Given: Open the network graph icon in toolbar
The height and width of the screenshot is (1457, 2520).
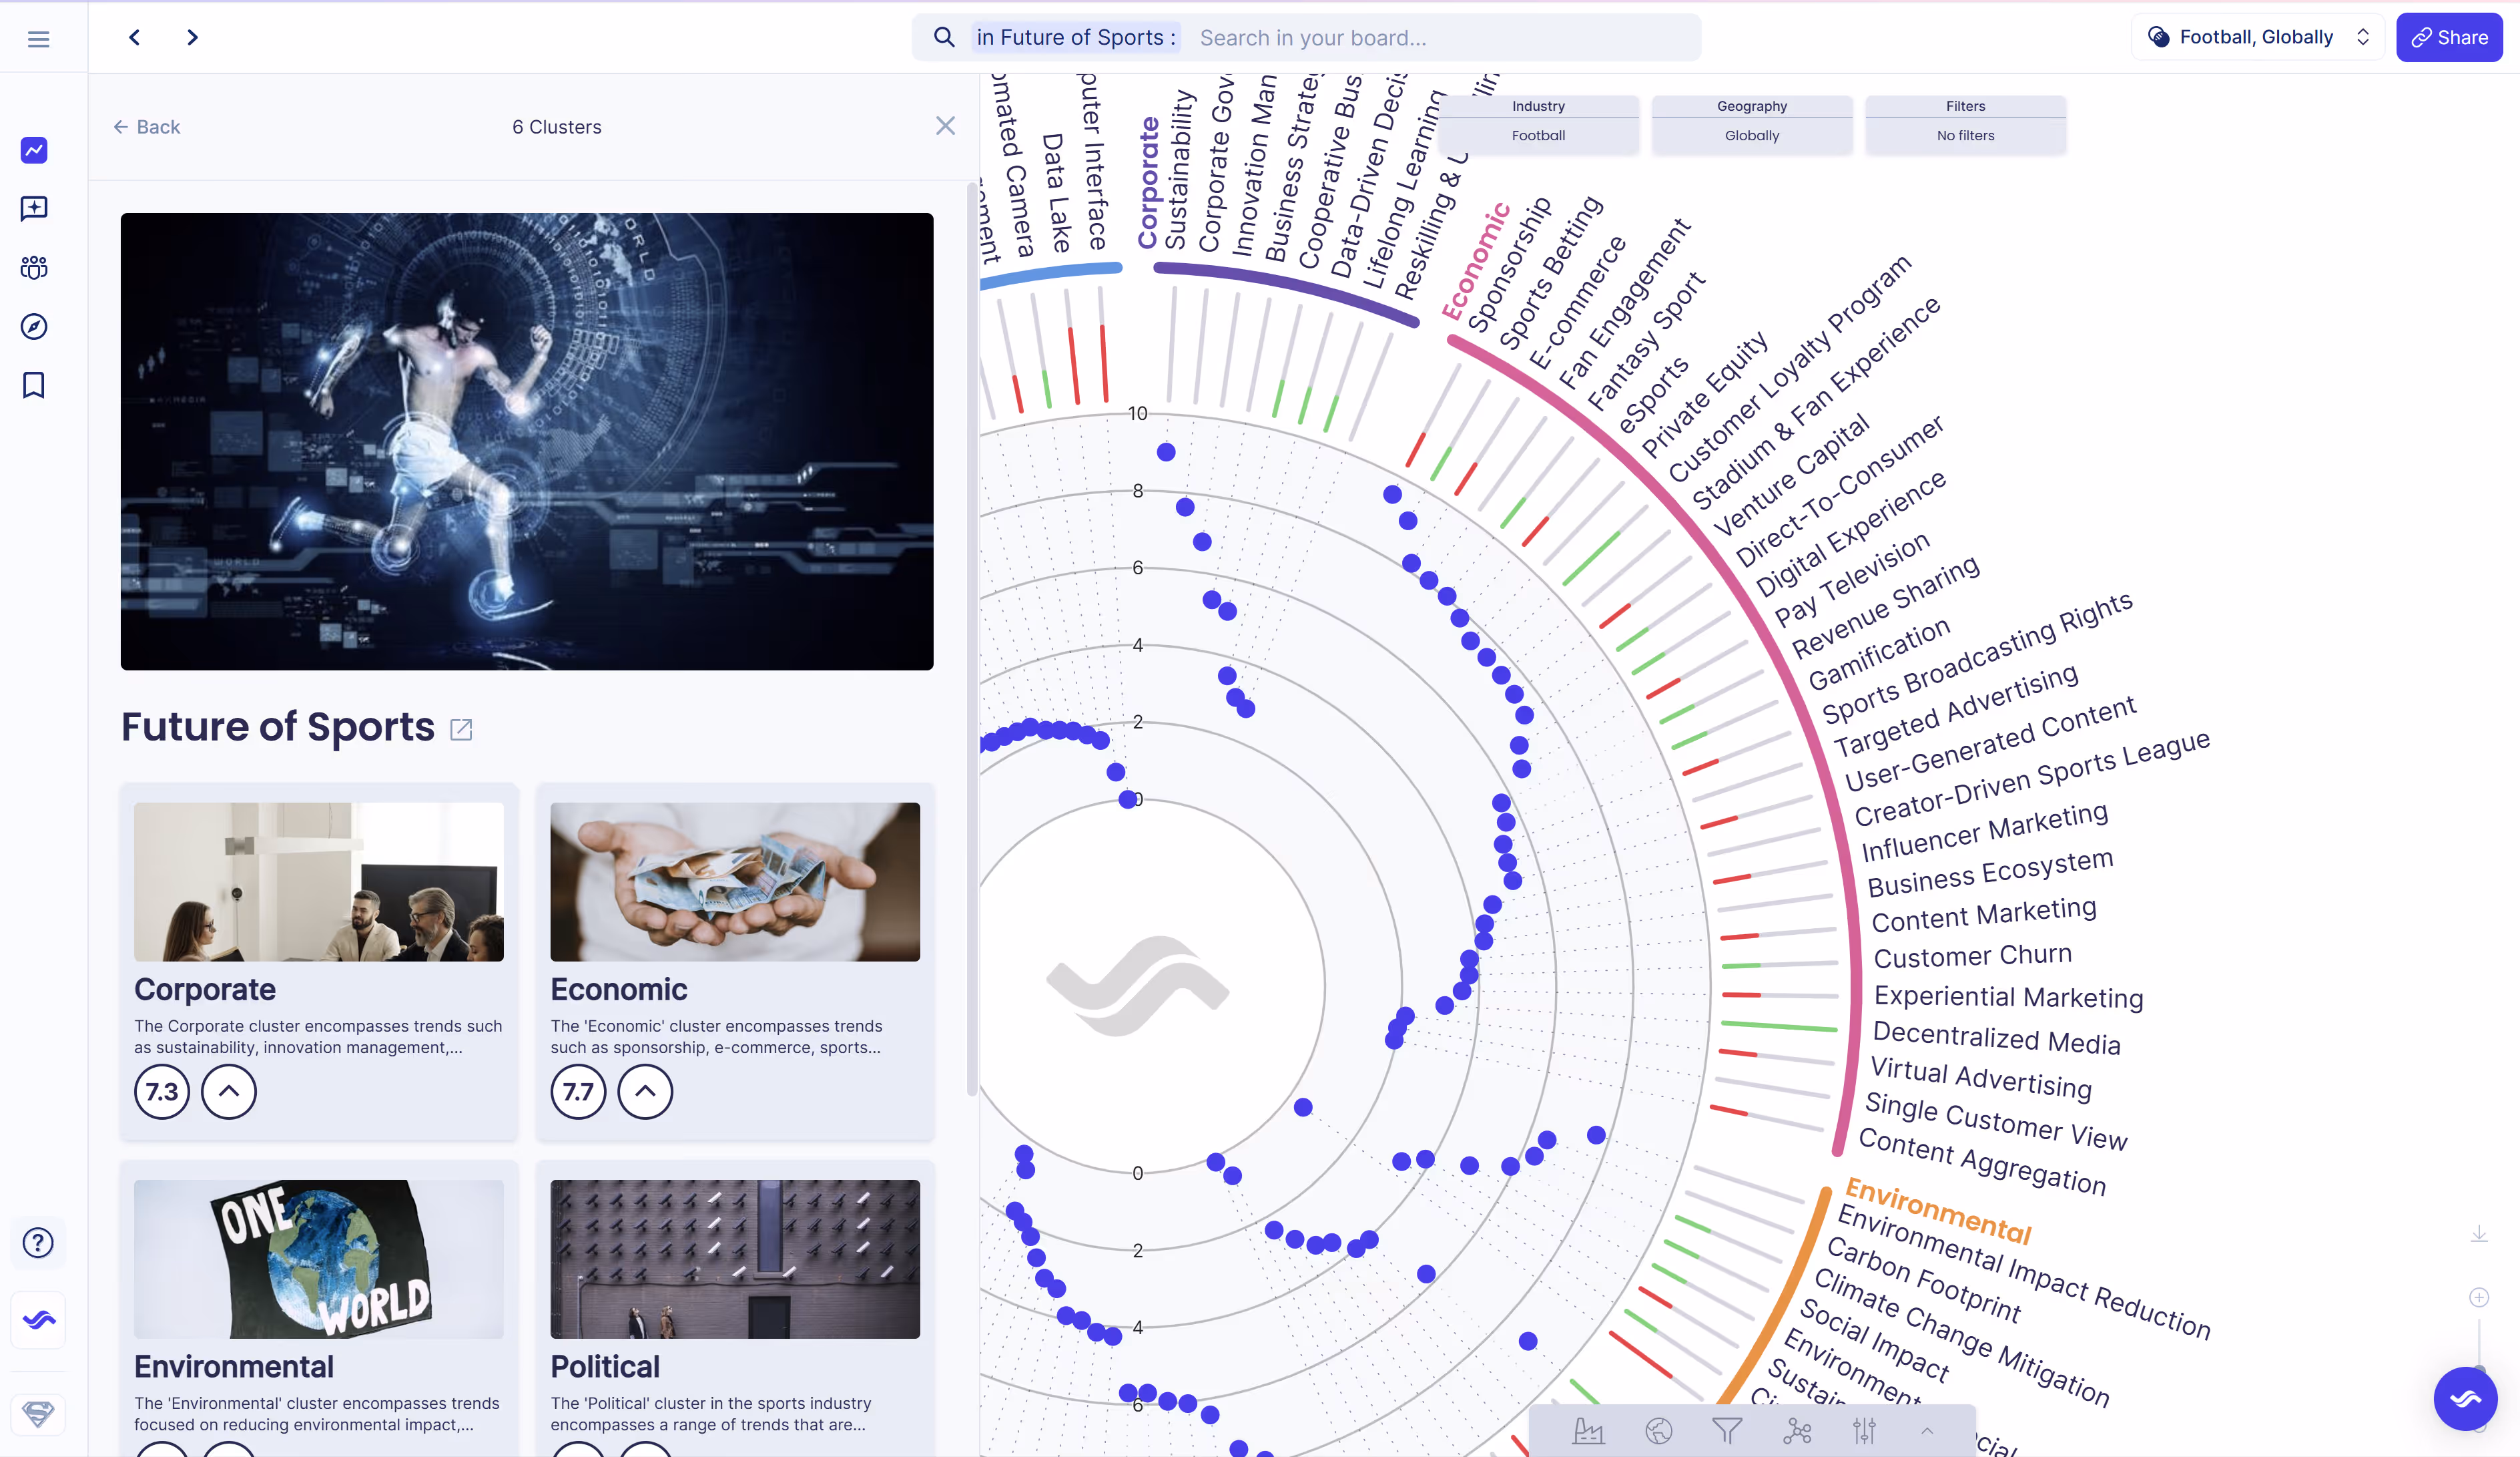Looking at the screenshot, I should 1797,1431.
